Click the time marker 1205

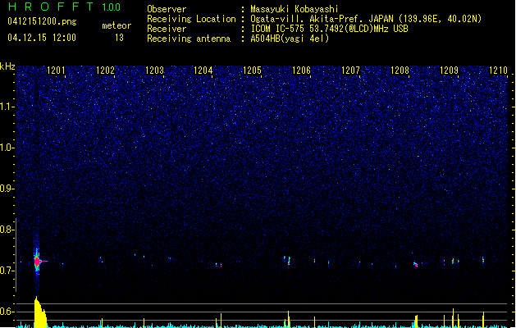(x=252, y=71)
